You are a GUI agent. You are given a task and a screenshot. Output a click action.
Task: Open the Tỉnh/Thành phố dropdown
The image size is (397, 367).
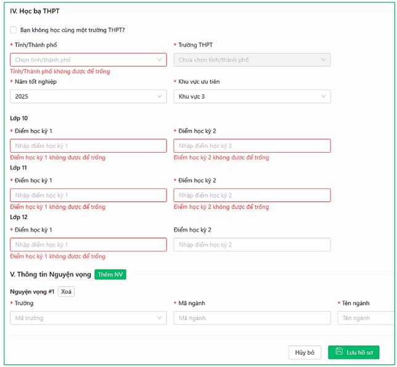pos(88,60)
